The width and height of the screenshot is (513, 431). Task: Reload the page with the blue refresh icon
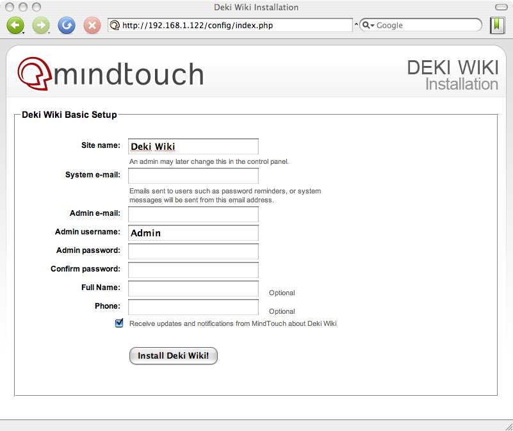coord(67,25)
